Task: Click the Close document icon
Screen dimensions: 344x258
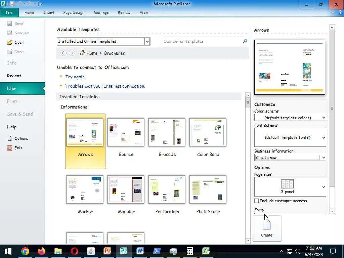Action: pyautogui.click(x=10, y=52)
